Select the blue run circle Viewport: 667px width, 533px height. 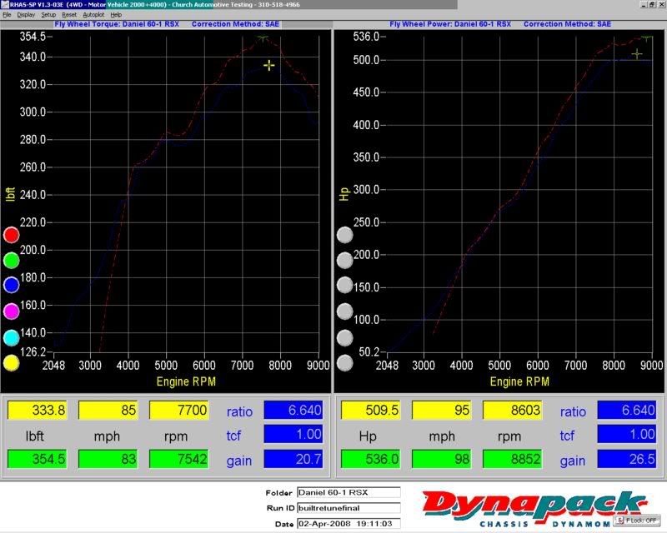[11, 286]
